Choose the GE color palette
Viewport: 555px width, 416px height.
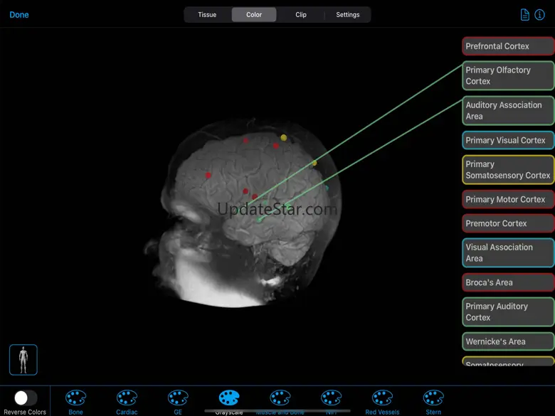pos(178,398)
